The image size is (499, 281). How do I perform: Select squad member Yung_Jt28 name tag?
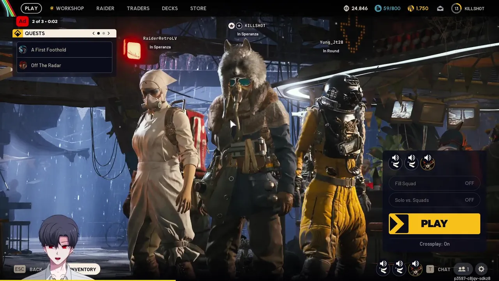tap(331, 42)
